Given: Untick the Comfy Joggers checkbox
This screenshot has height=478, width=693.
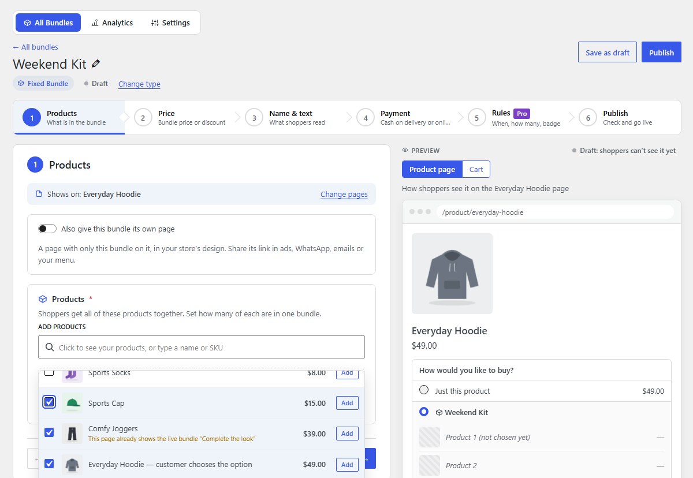Looking at the screenshot, I should tap(49, 432).
